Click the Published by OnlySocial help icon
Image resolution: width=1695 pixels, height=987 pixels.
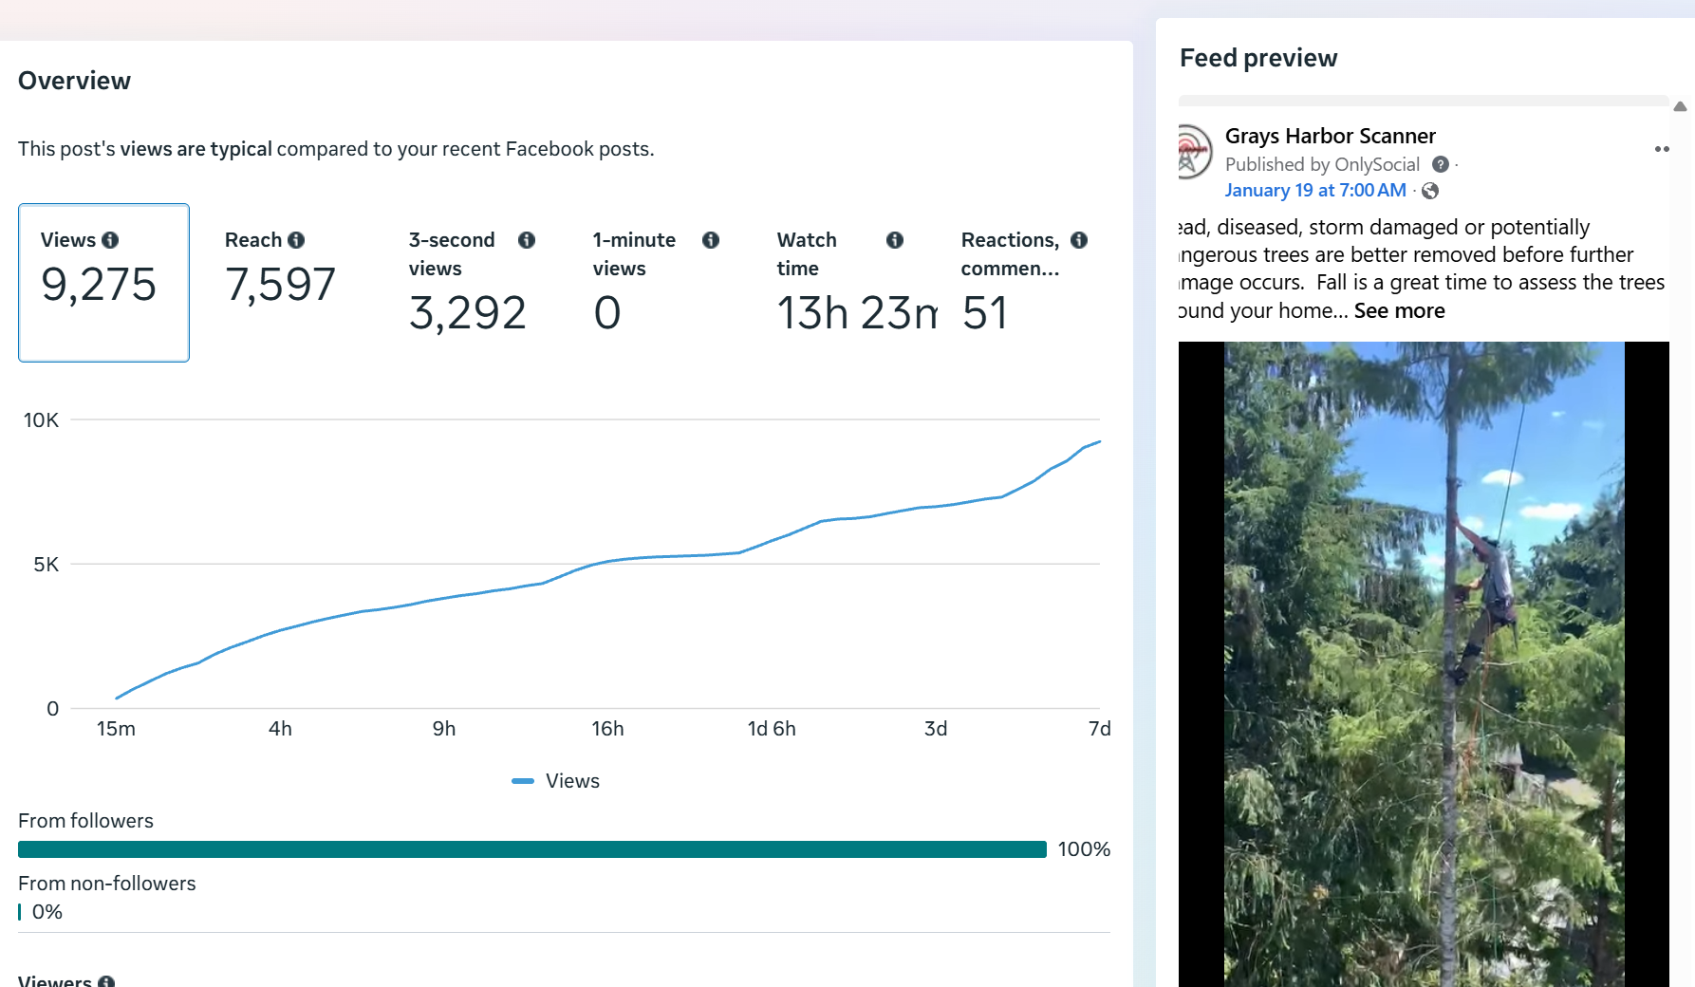click(1440, 164)
